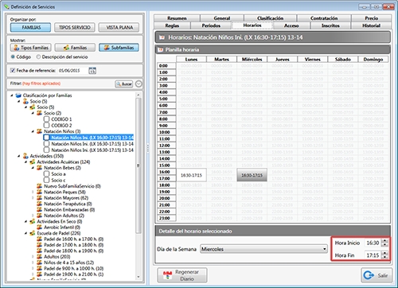Screen dimensions: 398x288
Task: Select the Miércoles 16:30-17:15 schedule block
Action: (x=252, y=175)
